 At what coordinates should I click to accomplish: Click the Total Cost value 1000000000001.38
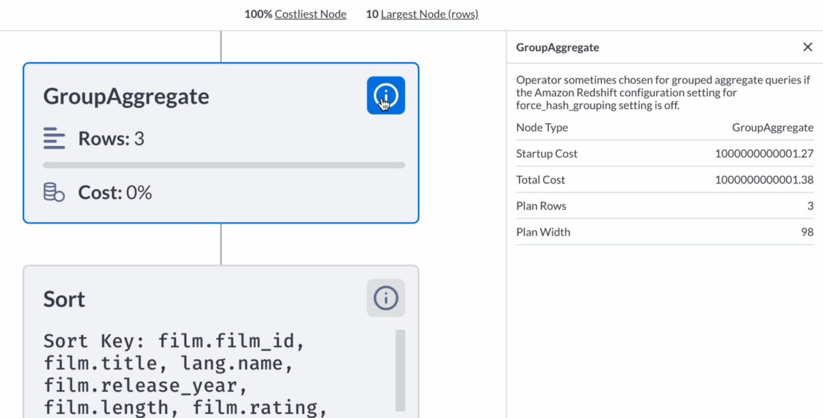coord(764,180)
